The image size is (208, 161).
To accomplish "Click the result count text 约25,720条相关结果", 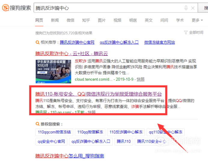I will click(x=76, y=33).
